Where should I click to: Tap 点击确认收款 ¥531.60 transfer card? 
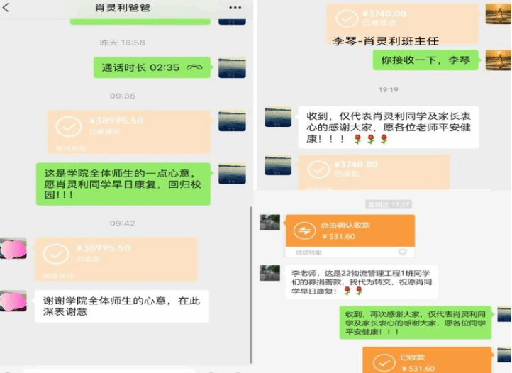pos(350,236)
